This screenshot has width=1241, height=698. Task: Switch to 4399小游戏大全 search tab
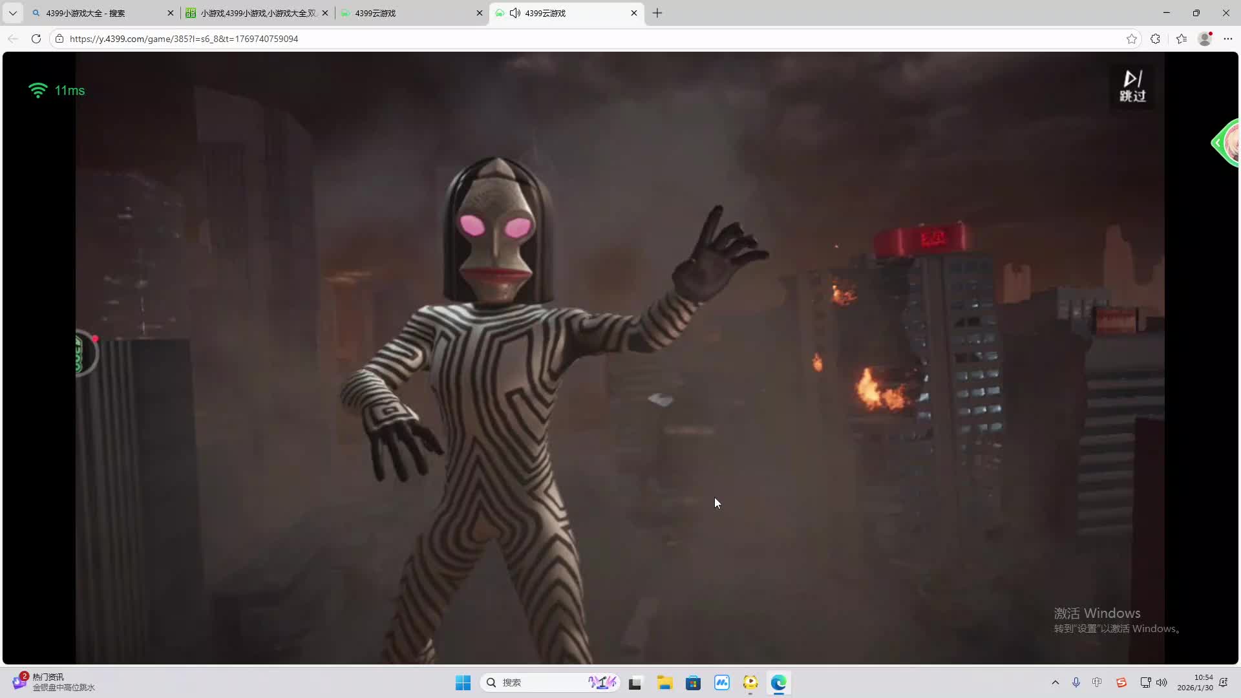[x=97, y=13]
